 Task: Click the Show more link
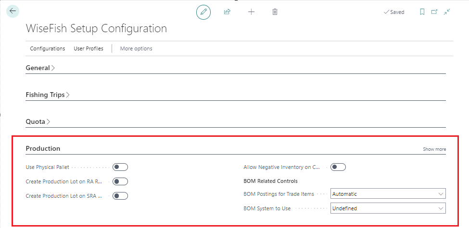tap(434, 149)
